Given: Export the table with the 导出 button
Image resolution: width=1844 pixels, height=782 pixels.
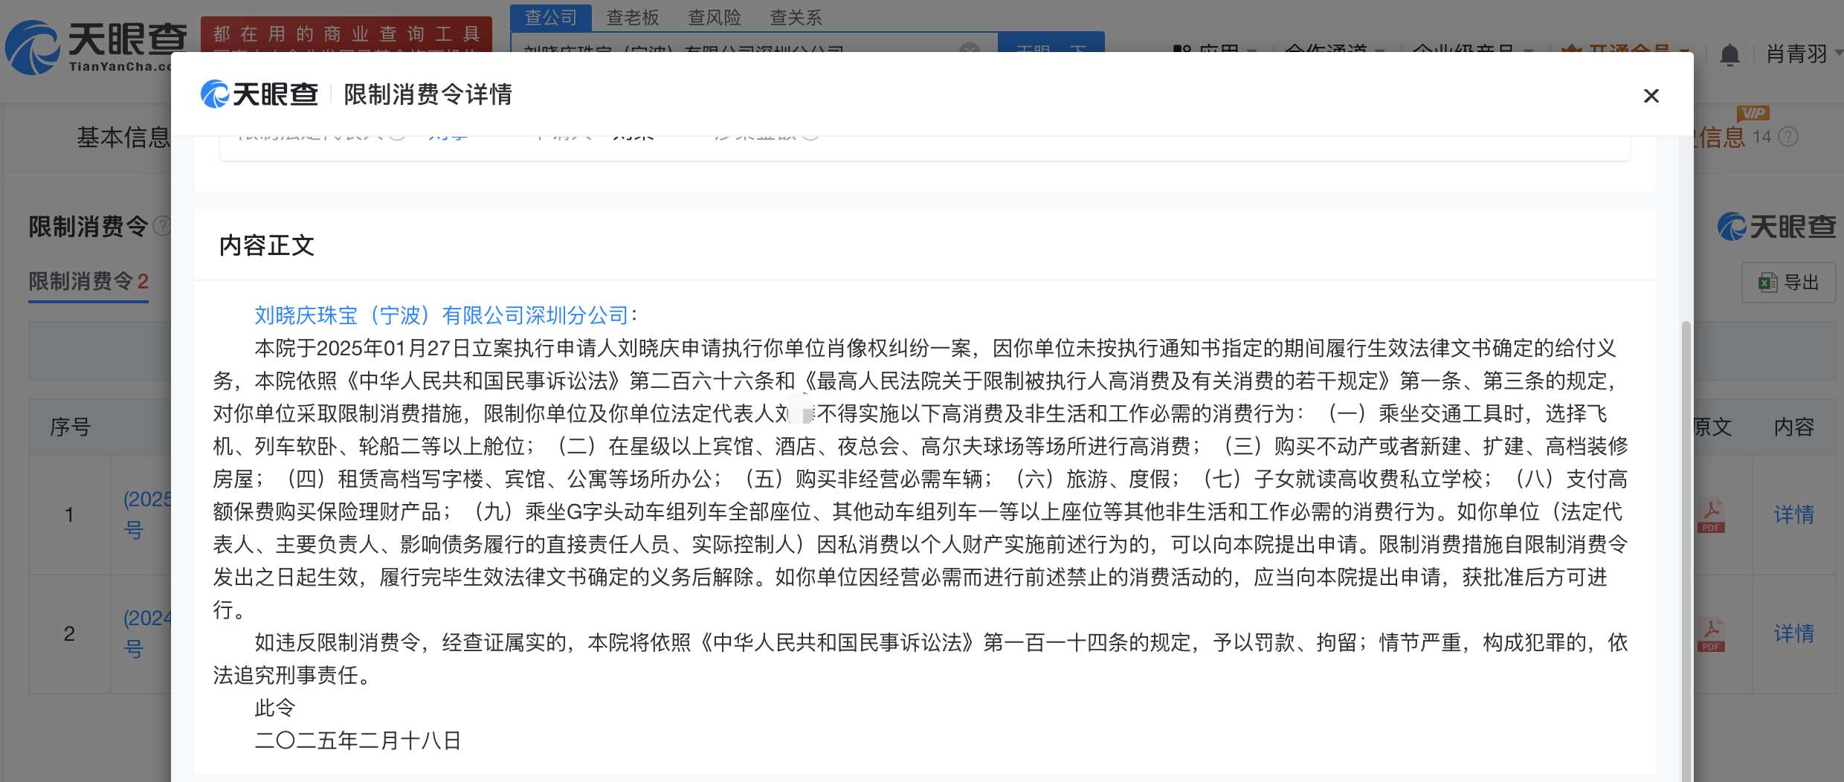Looking at the screenshot, I should pos(1788,282).
